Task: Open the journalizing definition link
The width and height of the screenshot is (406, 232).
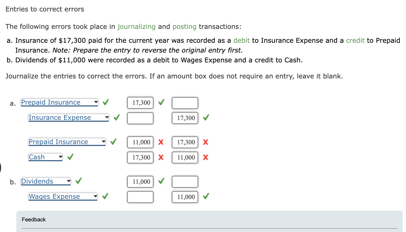Action: [137, 26]
